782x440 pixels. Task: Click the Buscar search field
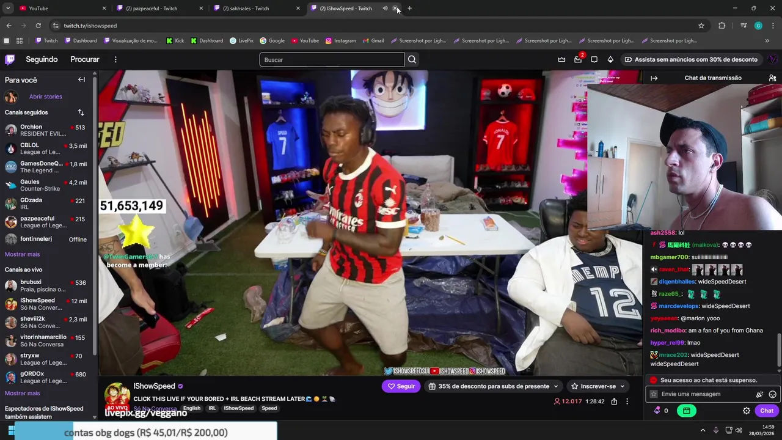(332, 59)
